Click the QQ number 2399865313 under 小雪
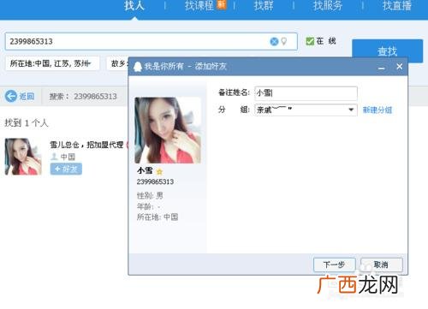Viewport: 428px width, 309px height. pyautogui.click(x=155, y=181)
